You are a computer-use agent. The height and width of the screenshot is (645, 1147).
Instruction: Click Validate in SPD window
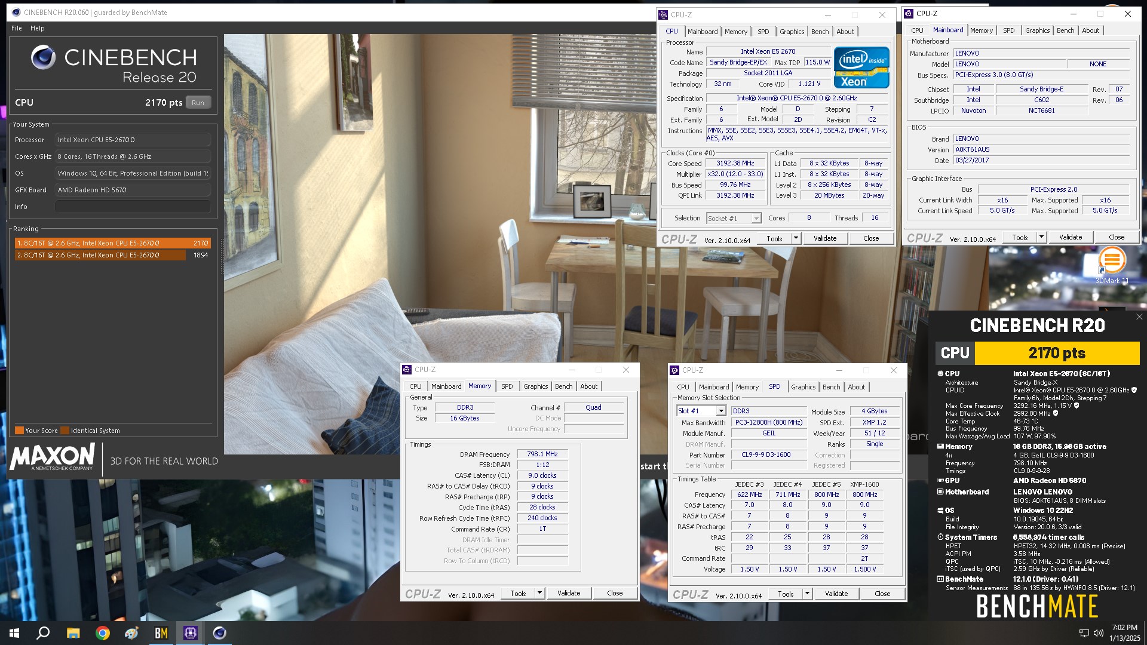(x=836, y=594)
